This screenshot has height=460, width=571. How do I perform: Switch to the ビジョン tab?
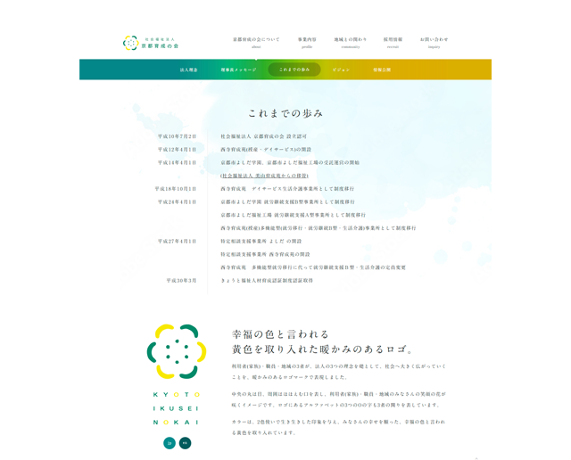point(341,70)
